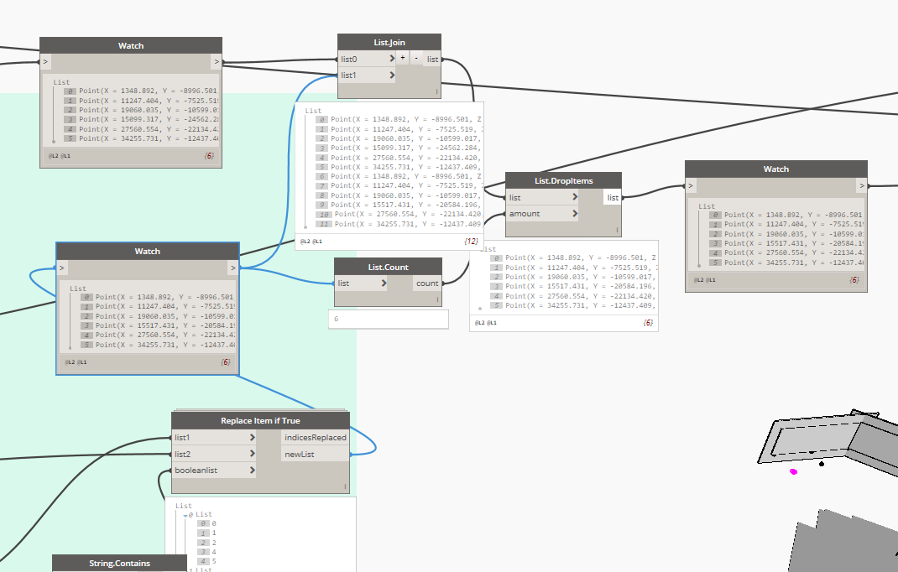Select row 5 'X = 34255.731' in right Watch
The width and height of the screenshot is (898, 572).
(x=787, y=263)
